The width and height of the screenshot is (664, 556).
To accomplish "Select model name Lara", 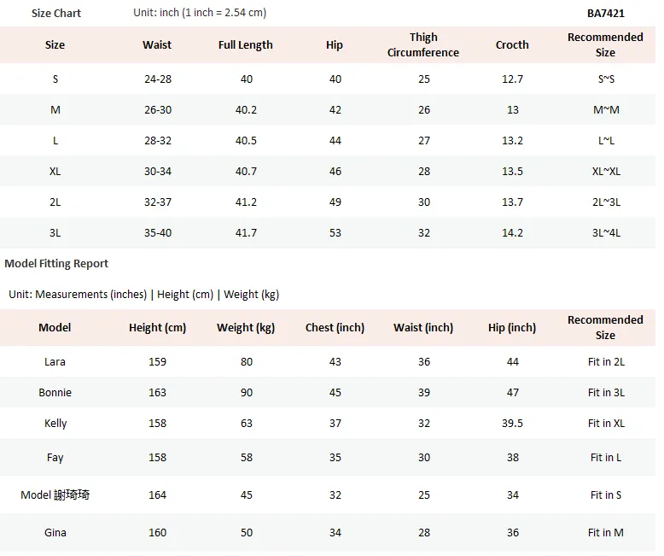I will [x=55, y=362].
